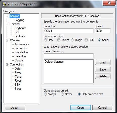
Task: Click the Load session button
Action: pyautogui.click(x=103, y=62)
